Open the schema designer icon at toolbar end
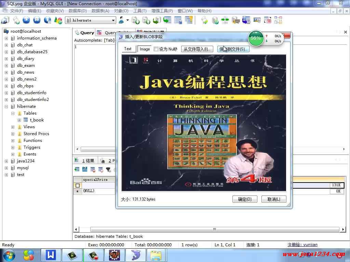Image resolution: width=350 pixels, height=262 pixels. coord(278,20)
